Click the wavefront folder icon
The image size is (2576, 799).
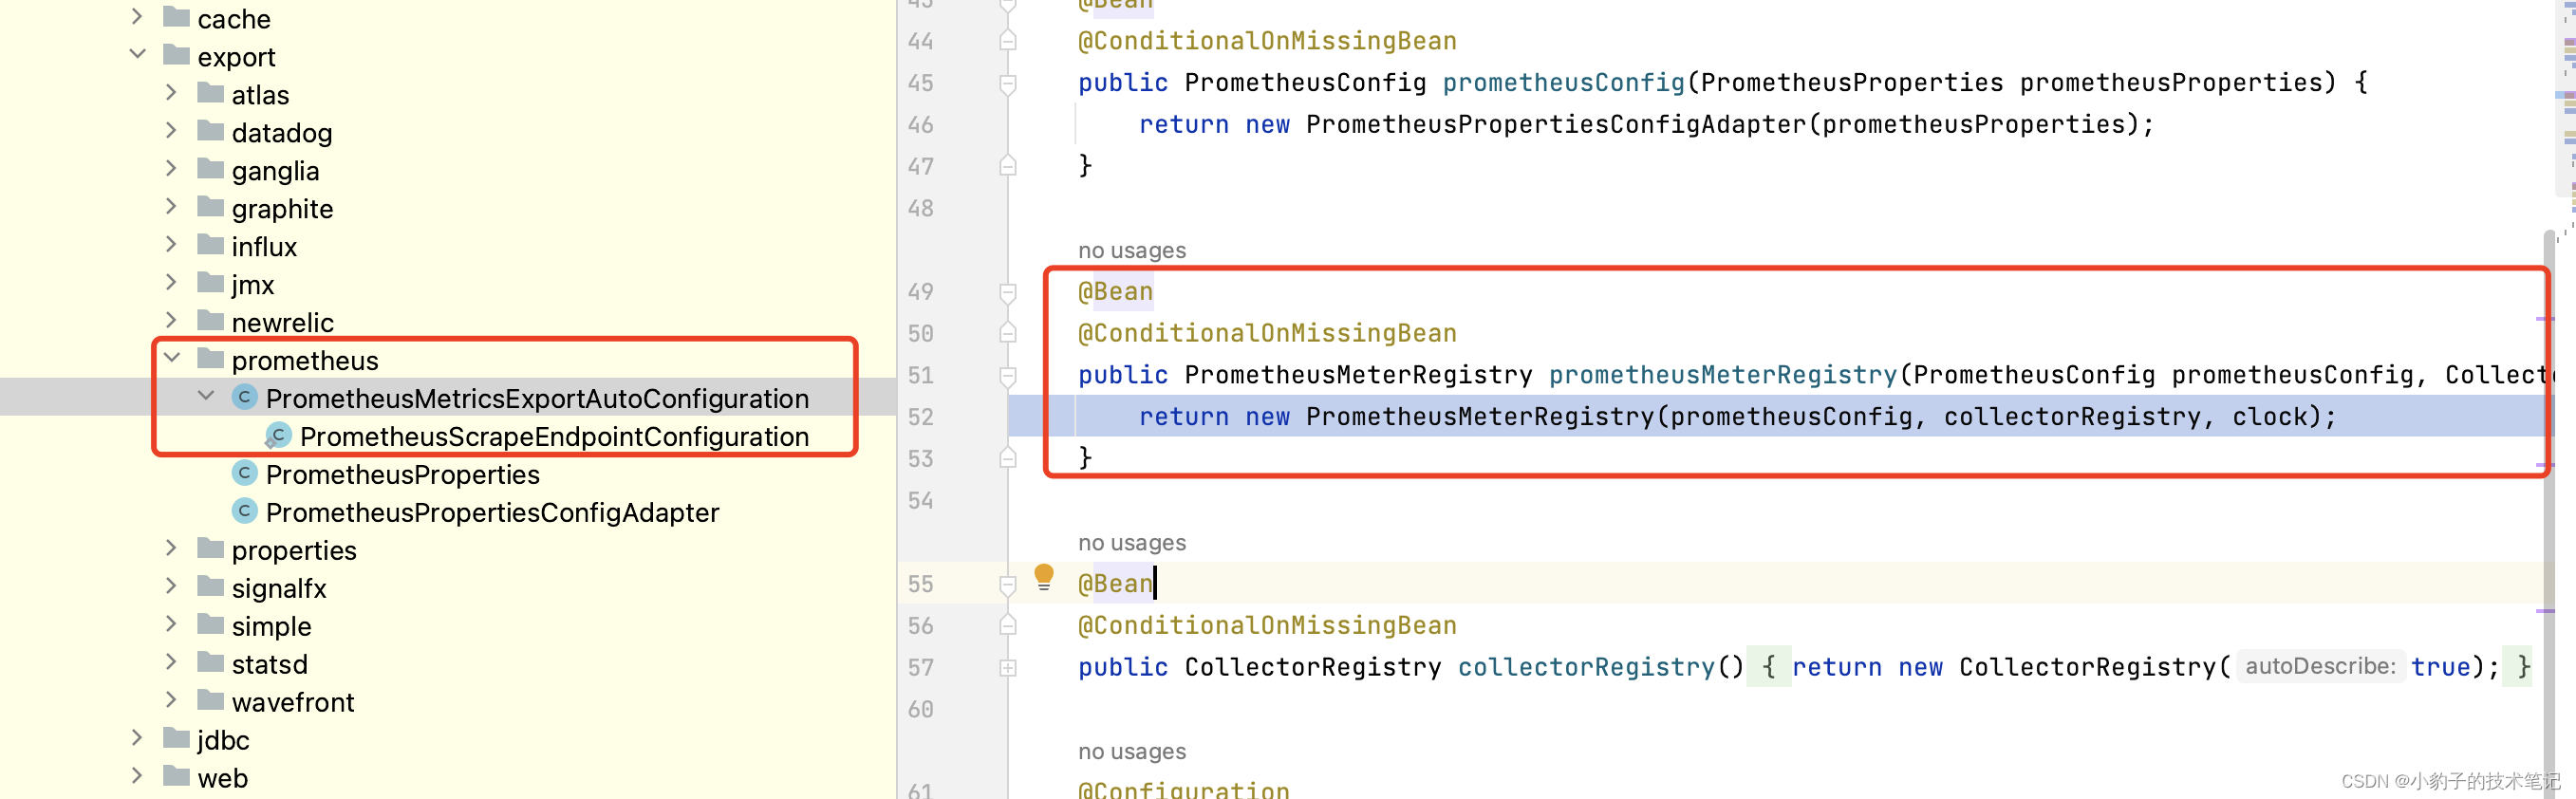point(209,700)
